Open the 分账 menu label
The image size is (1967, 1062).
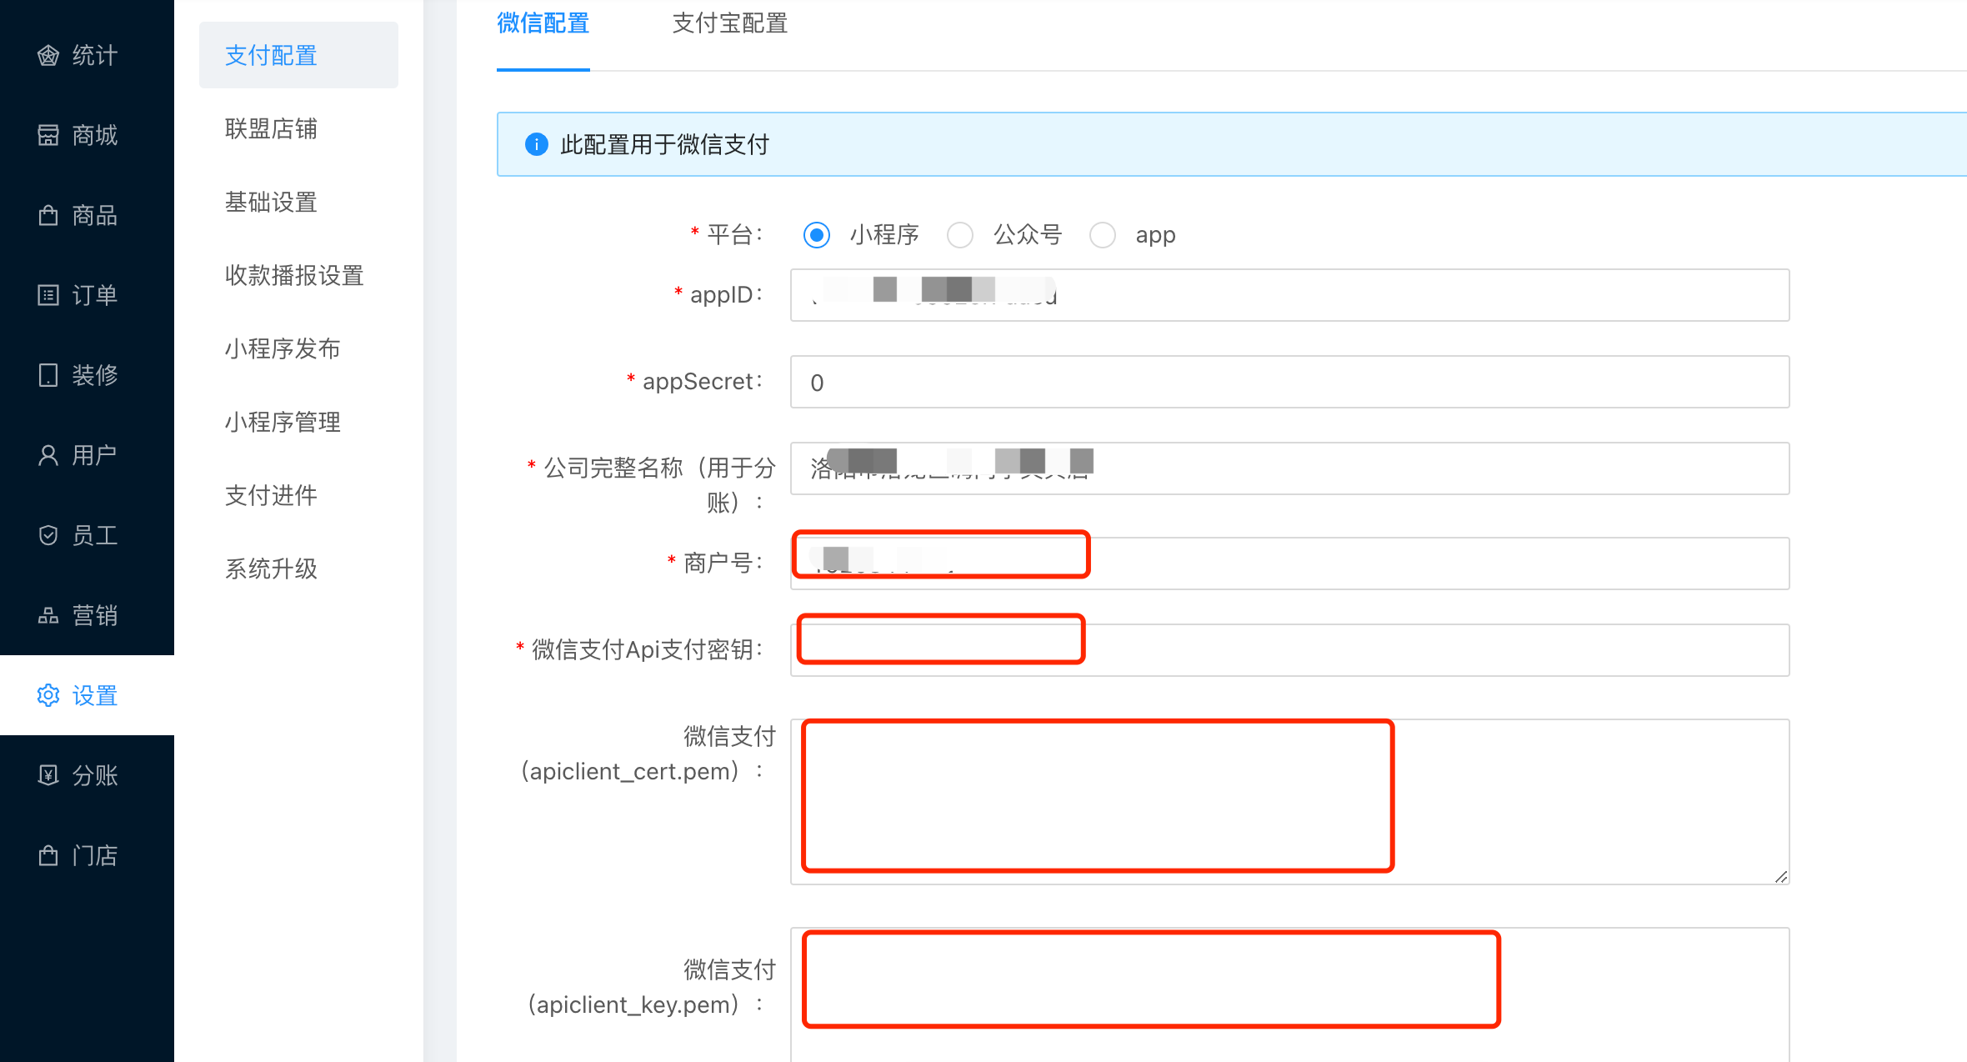click(95, 775)
